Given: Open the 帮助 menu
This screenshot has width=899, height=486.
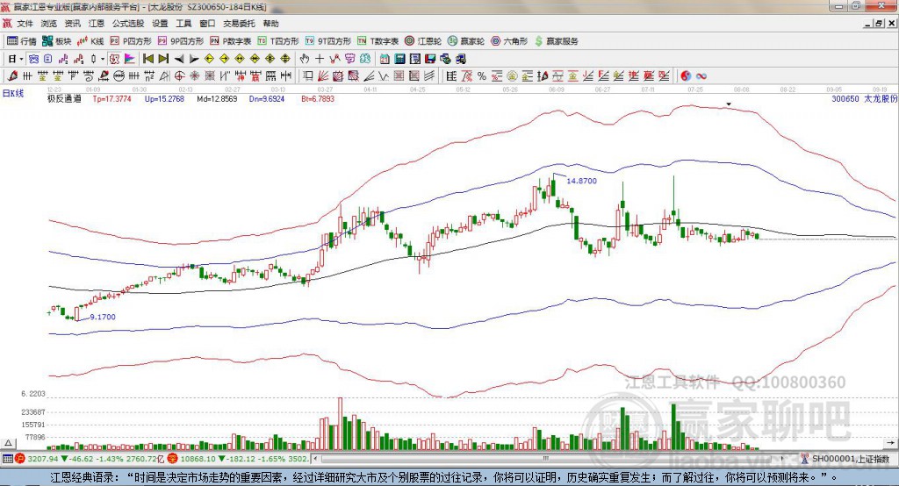Looking at the screenshot, I should pyautogui.click(x=270, y=24).
